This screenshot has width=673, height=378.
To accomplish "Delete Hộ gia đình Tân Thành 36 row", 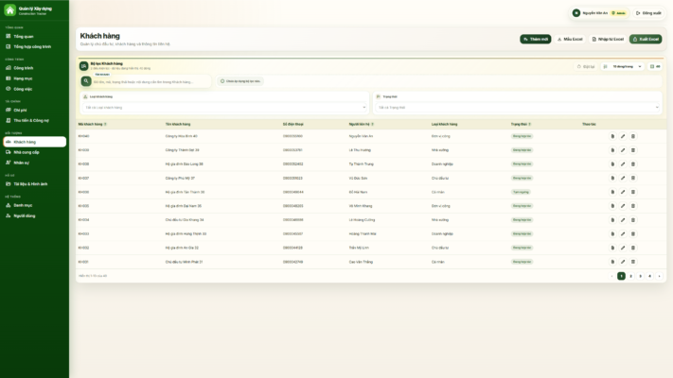I will pyautogui.click(x=633, y=192).
